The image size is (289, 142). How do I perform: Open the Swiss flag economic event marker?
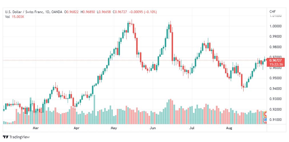click(x=266, y=114)
